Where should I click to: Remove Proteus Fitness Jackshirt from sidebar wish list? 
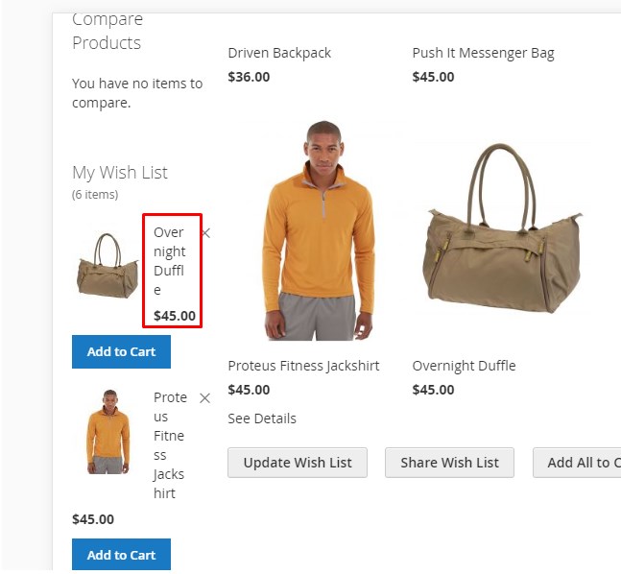[204, 398]
